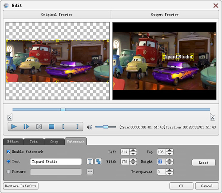
Task: Click the Tipard Studio watermark text field
Action: [x=56, y=162]
